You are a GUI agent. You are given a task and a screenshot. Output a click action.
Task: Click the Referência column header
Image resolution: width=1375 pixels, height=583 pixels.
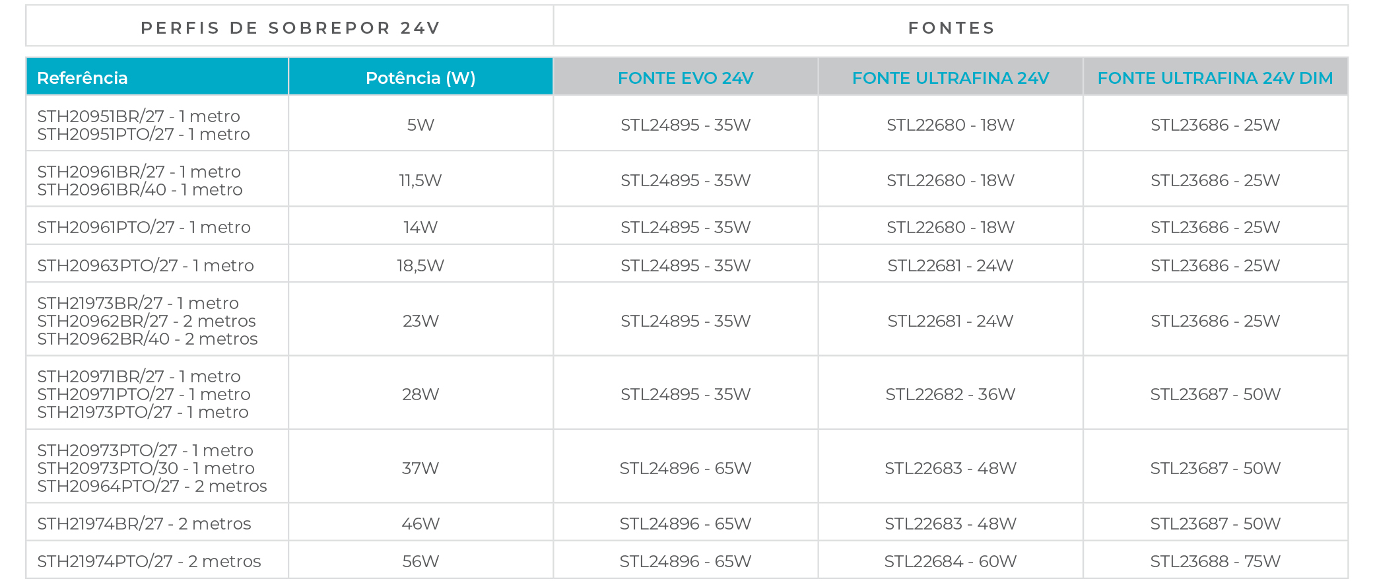(x=157, y=77)
